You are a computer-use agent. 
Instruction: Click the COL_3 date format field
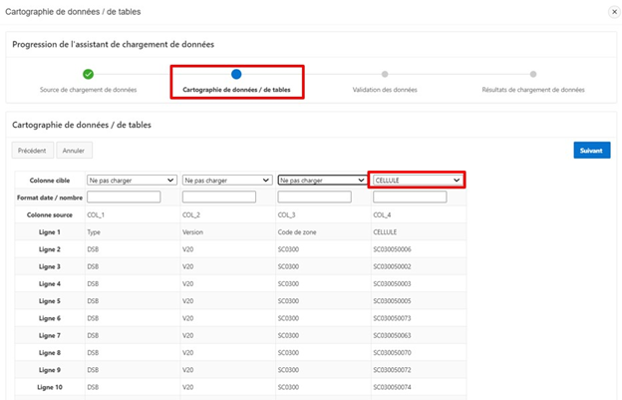click(321, 198)
